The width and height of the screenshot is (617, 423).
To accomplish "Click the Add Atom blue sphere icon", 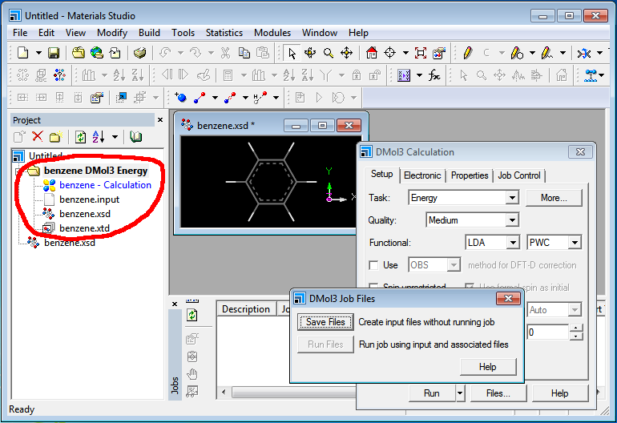I will [x=180, y=97].
